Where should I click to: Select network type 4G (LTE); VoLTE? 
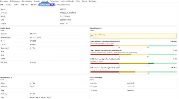[36, 37]
